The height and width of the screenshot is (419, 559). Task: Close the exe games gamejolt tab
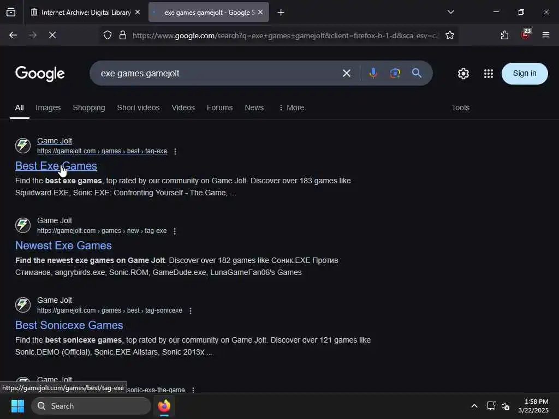[260, 12]
